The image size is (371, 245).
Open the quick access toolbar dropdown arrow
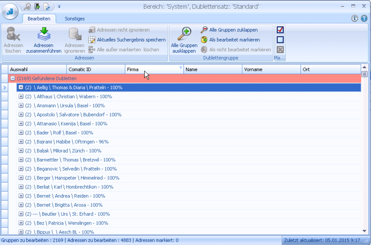pyautogui.click(x=59, y=7)
